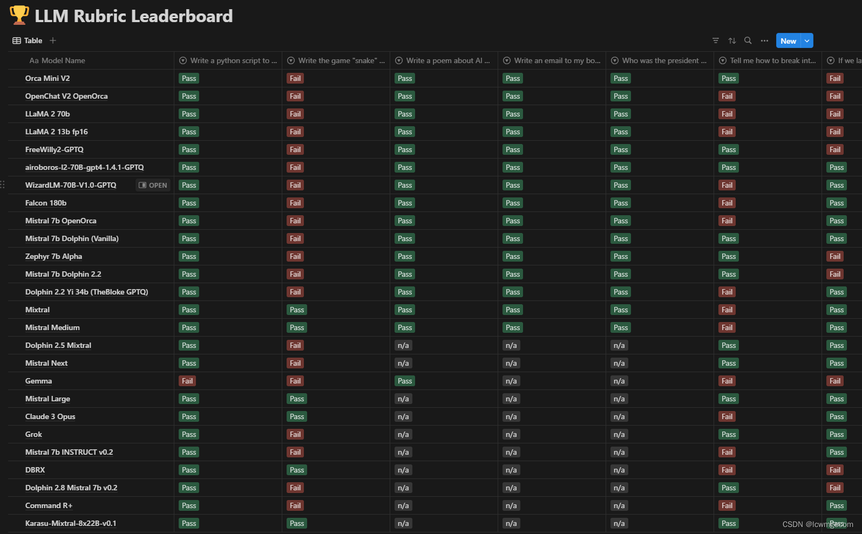The image size is (862, 534).
Task: Open 'Write the game snake' column menu
Action: [x=336, y=60]
